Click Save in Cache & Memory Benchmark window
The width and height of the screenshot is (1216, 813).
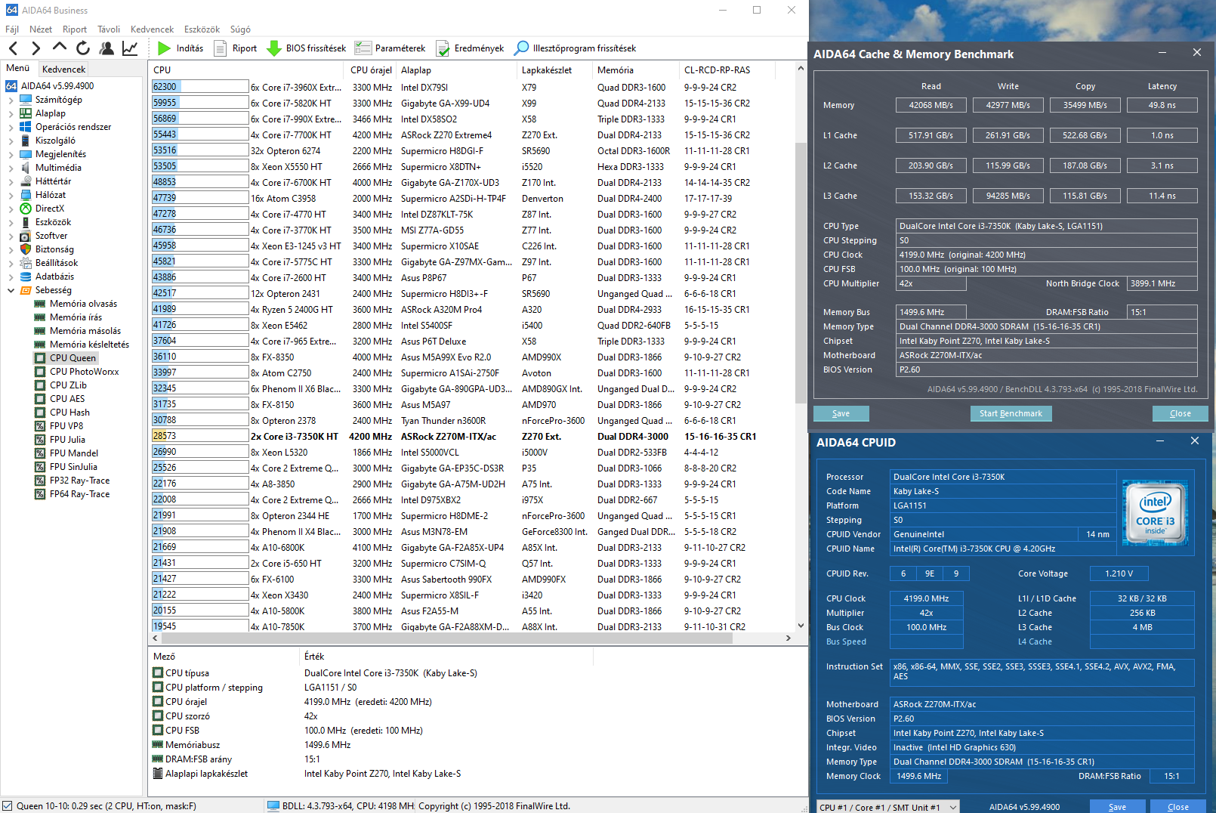[x=841, y=413]
